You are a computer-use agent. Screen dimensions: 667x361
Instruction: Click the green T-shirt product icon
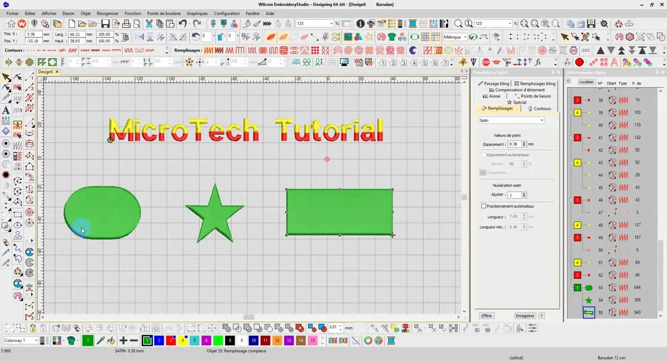tap(70, 340)
